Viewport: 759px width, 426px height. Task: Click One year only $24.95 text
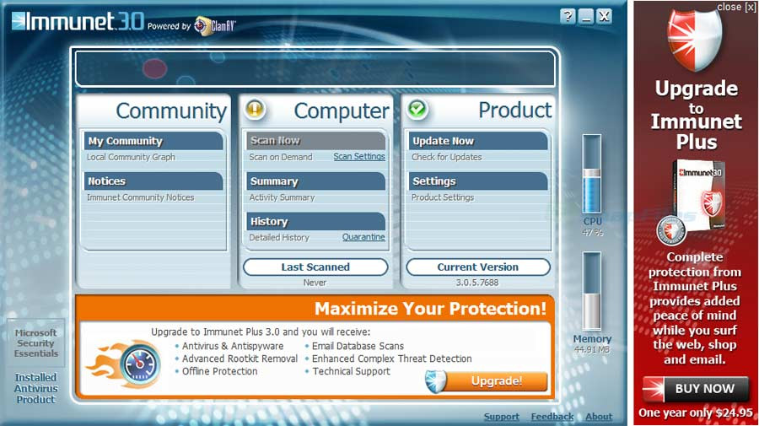click(x=696, y=413)
